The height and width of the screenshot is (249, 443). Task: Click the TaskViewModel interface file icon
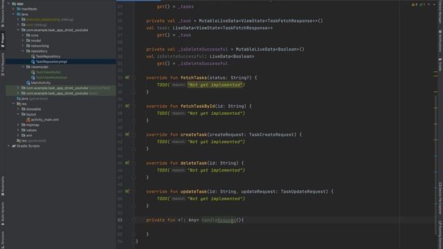pyautogui.click(x=33, y=72)
